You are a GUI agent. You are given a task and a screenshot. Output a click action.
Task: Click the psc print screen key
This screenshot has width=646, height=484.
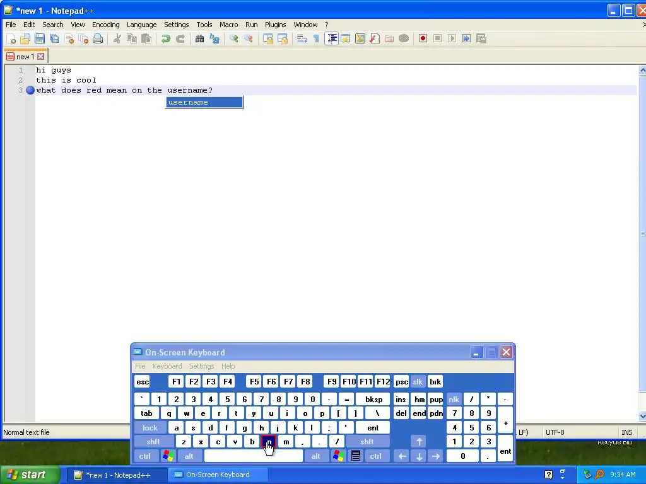tap(401, 381)
